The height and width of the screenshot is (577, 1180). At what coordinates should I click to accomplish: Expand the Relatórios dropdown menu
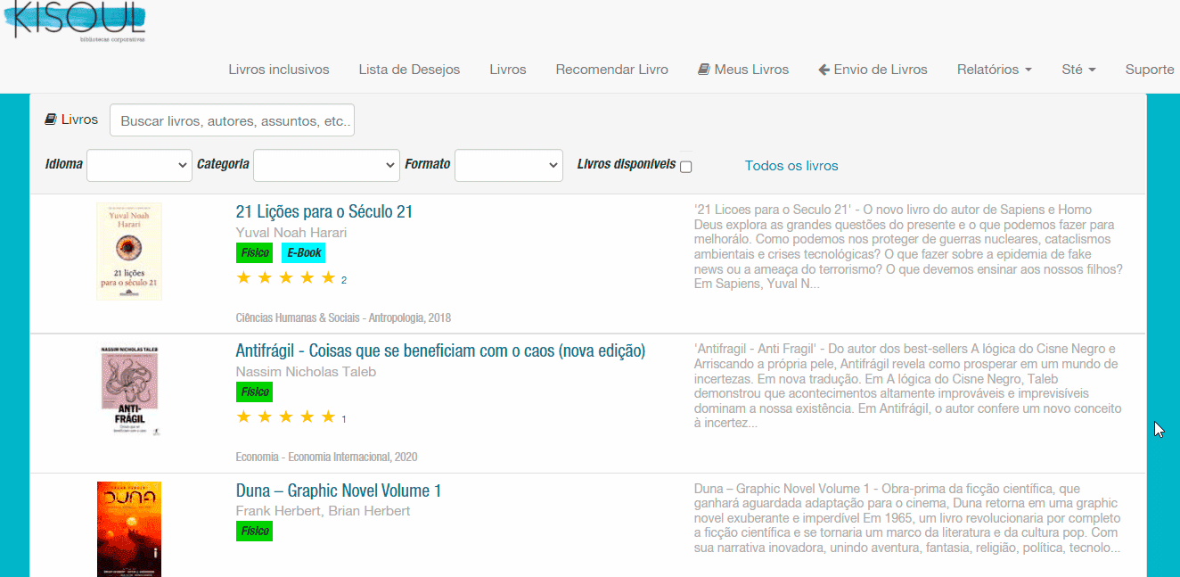tap(995, 70)
